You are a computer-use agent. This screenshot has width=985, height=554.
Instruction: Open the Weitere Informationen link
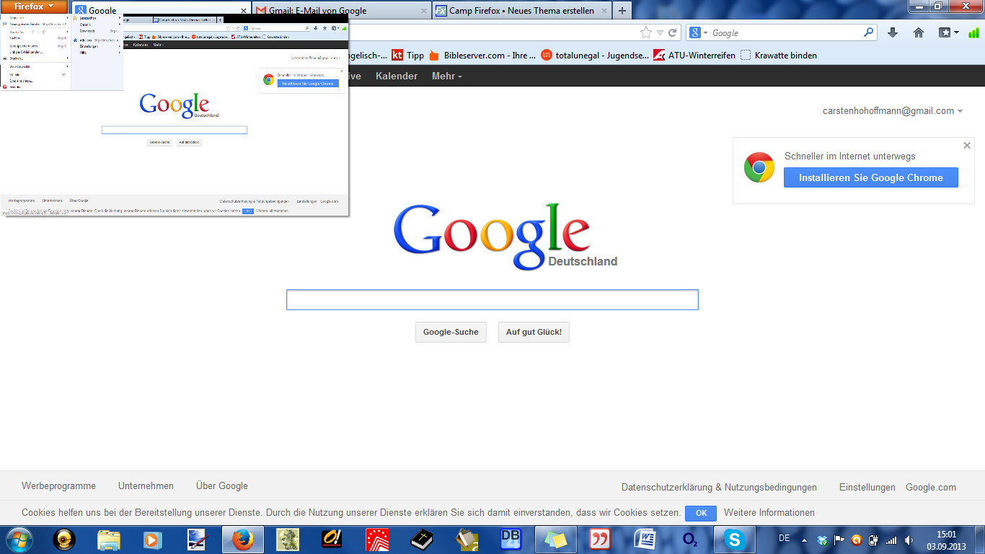[769, 513]
